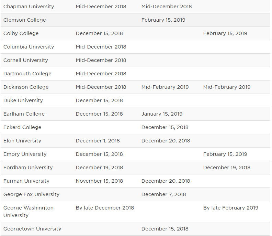The image size is (272, 236).
Task: Select Emory University's February 15, 2019 date
Action: tap(225, 154)
